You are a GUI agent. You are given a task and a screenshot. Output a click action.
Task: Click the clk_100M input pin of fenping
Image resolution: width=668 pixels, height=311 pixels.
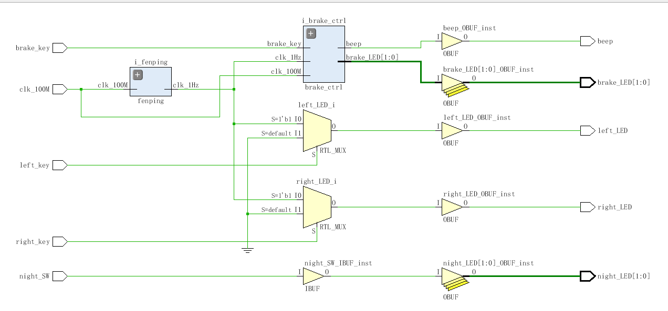tap(113, 85)
